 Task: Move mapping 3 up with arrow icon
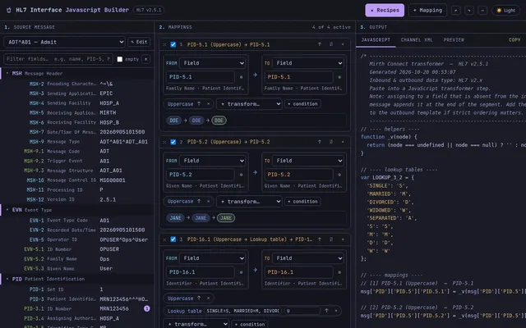(320, 239)
